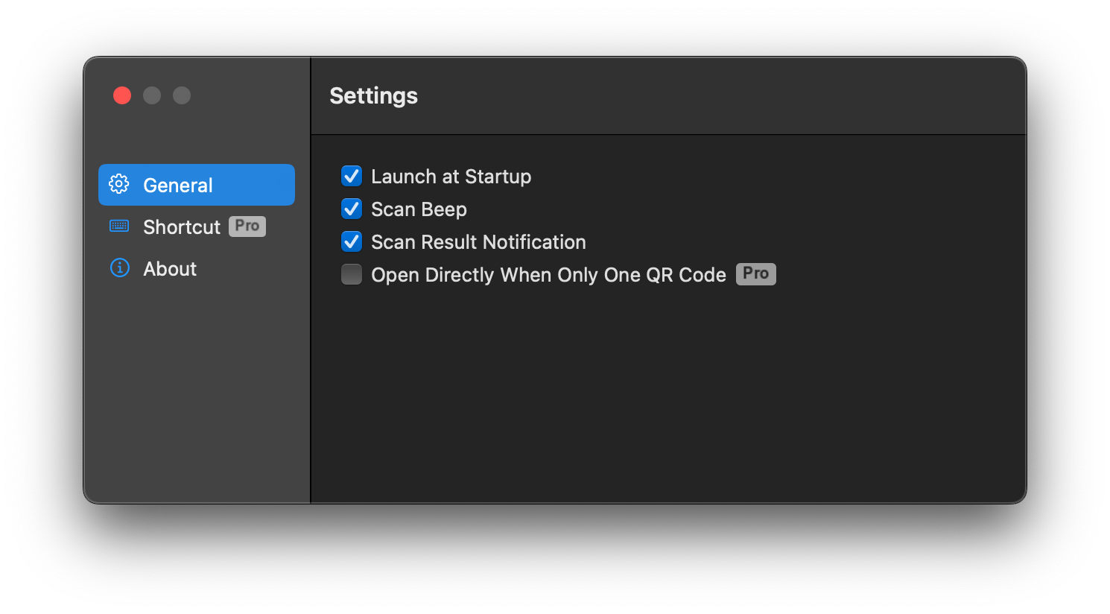Image resolution: width=1110 pixels, height=614 pixels.
Task: Click the Launch at Startup label text
Action: pyautogui.click(x=451, y=176)
